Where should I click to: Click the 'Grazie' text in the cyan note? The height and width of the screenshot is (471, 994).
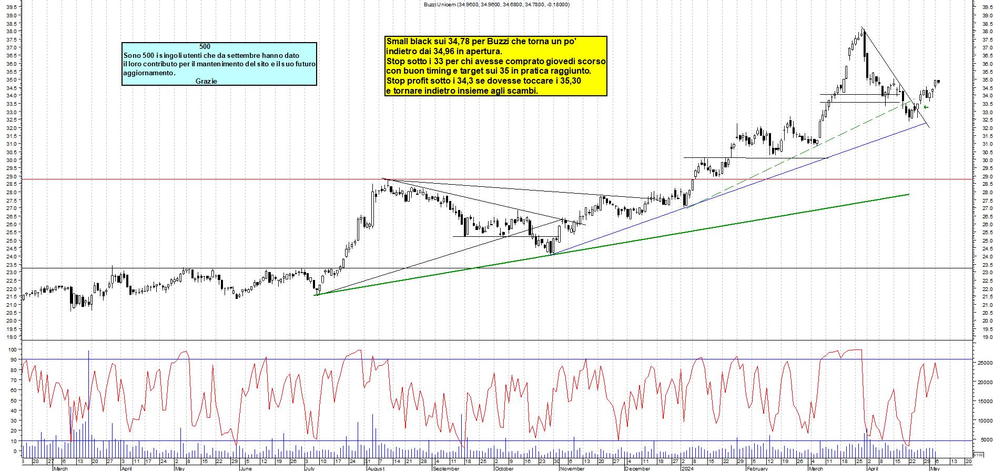(206, 81)
